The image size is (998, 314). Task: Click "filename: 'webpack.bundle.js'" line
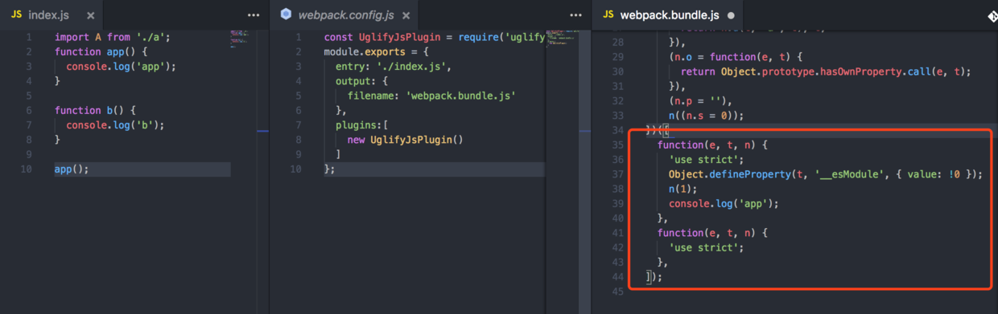[x=431, y=96]
